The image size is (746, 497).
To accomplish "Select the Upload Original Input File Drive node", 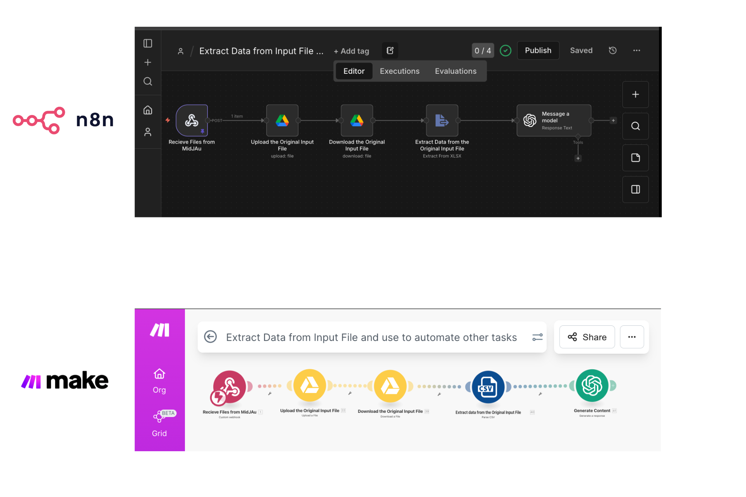I will (282, 120).
